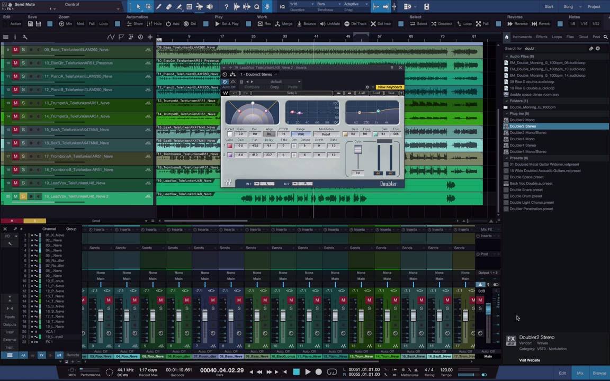
Task: Open the browser Home icon
Action: click(507, 37)
